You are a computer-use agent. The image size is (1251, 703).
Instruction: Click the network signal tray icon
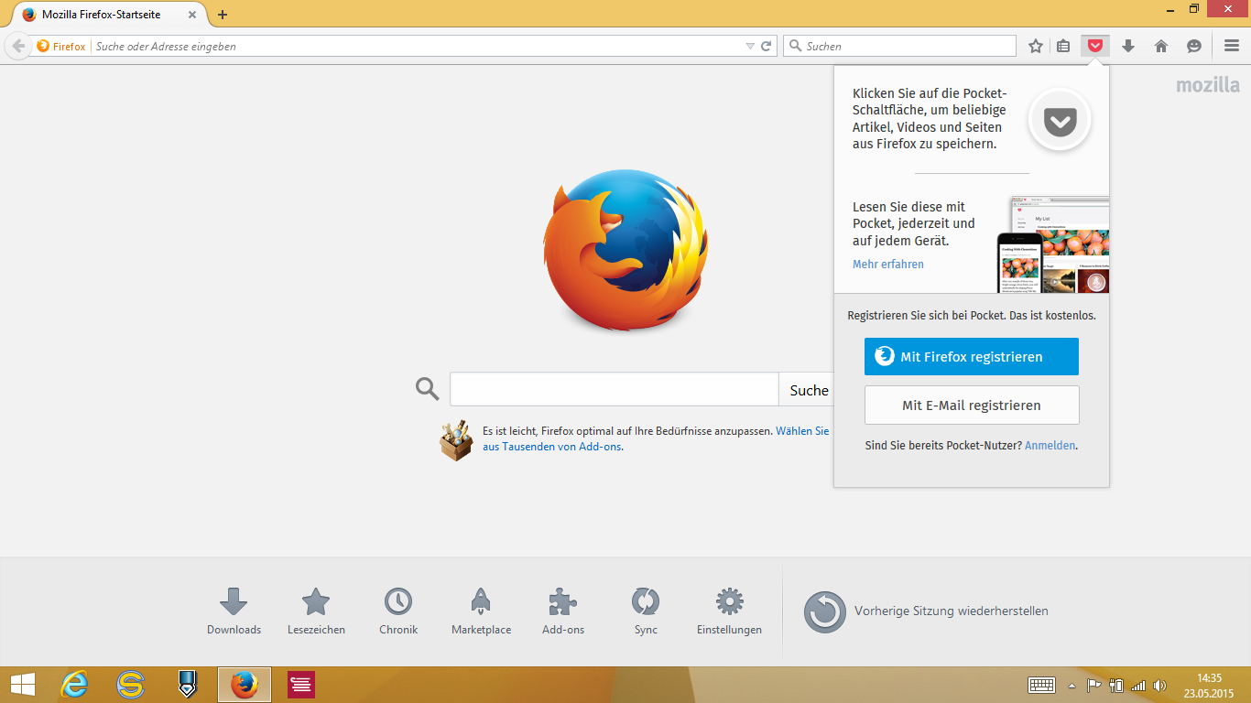point(1138,685)
